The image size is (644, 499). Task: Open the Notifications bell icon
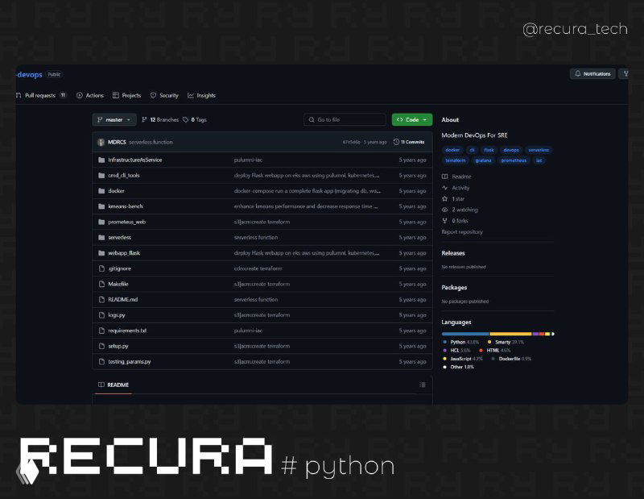(576, 73)
